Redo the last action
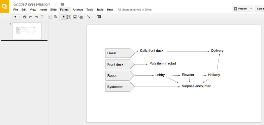This screenshot has width=264, height=125. coord(36,17)
